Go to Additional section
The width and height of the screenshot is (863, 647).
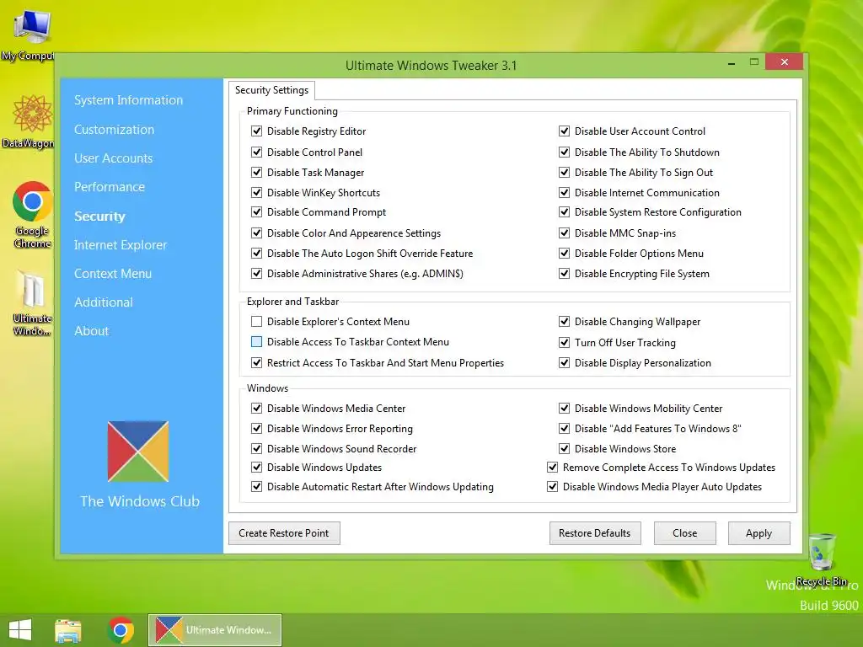coord(104,302)
